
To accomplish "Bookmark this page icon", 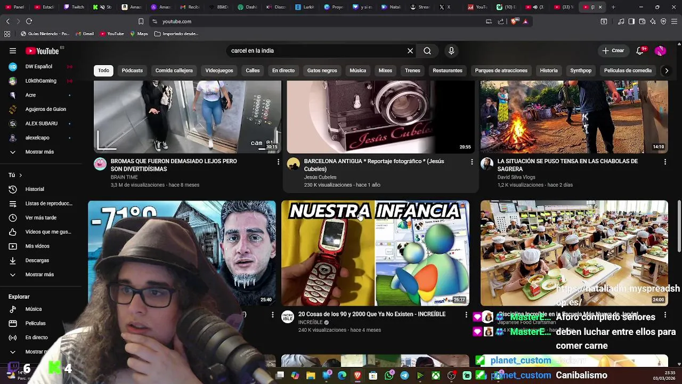I will [x=141, y=21].
